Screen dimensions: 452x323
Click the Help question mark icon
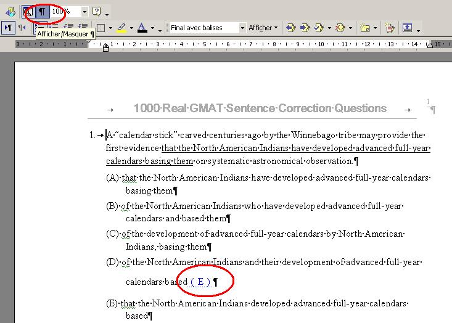click(97, 11)
